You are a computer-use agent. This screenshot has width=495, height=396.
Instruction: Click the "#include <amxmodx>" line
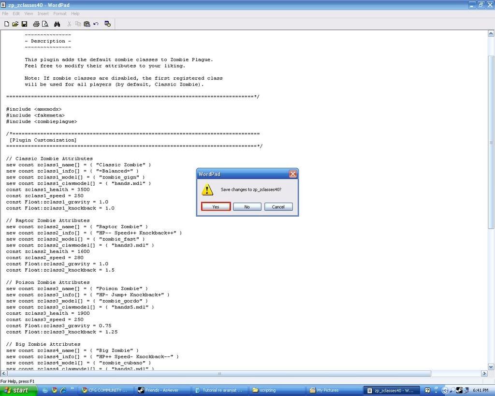(x=34, y=109)
